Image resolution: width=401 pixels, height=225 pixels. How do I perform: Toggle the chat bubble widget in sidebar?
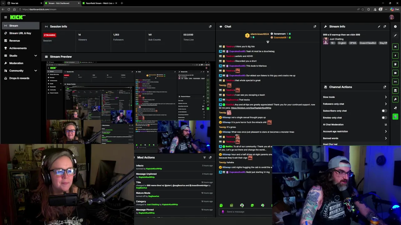pos(395,73)
